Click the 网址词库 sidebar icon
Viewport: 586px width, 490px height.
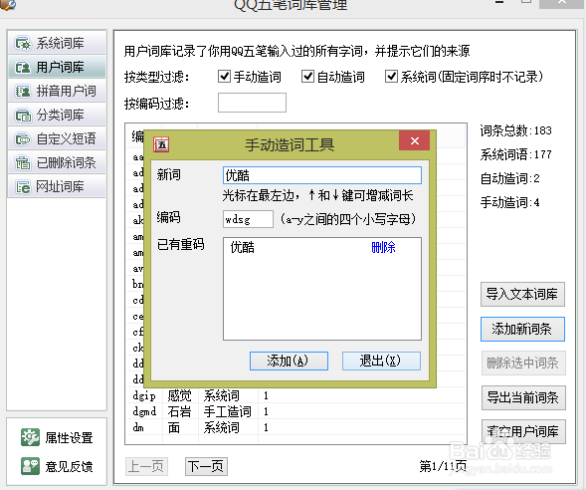23,186
